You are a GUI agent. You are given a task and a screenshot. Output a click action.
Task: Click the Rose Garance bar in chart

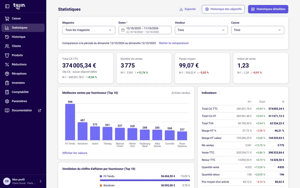click(182, 136)
